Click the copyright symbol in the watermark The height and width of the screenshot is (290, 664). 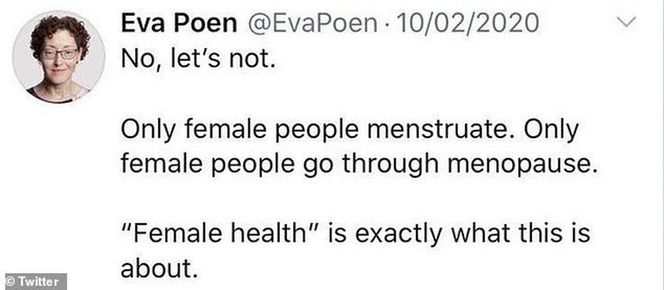pyautogui.click(x=11, y=281)
